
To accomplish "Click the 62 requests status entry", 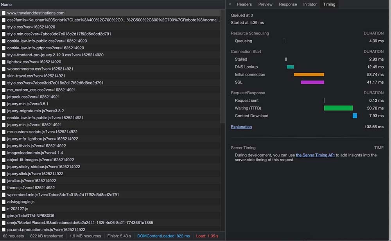I will pyautogui.click(x=13, y=236).
